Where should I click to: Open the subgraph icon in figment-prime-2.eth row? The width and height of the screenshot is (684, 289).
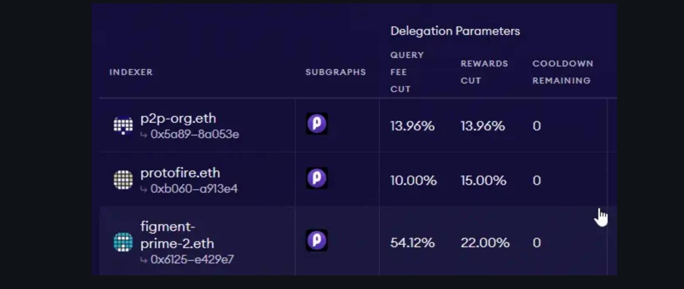[316, 240]
